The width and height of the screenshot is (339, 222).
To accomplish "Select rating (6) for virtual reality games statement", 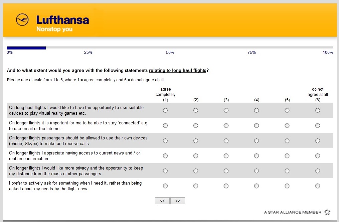I will 318,110.
